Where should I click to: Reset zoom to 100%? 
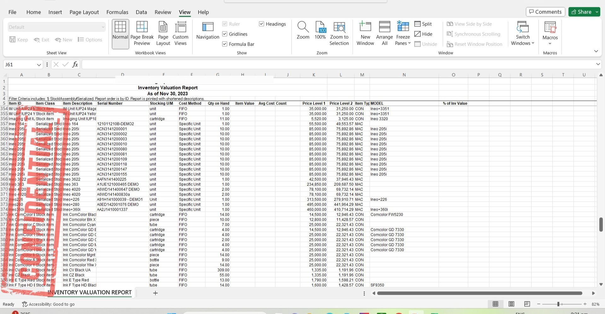[320, 31]
